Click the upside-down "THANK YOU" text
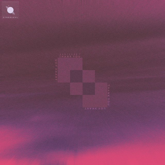Image resolution: width=165 pixels, height=165 pixels. [x=95, y=109]
